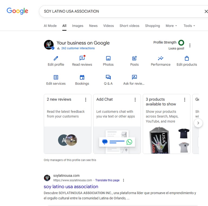Open the Performance sparkline icon
Viewport: 208px width, 206px height.
pyautogui.click(x=161, y=58)
